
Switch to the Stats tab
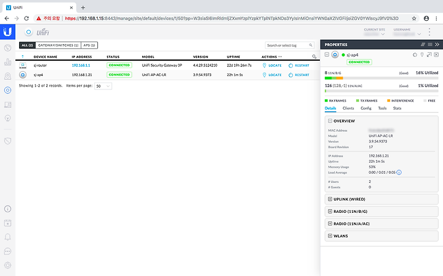397,108
